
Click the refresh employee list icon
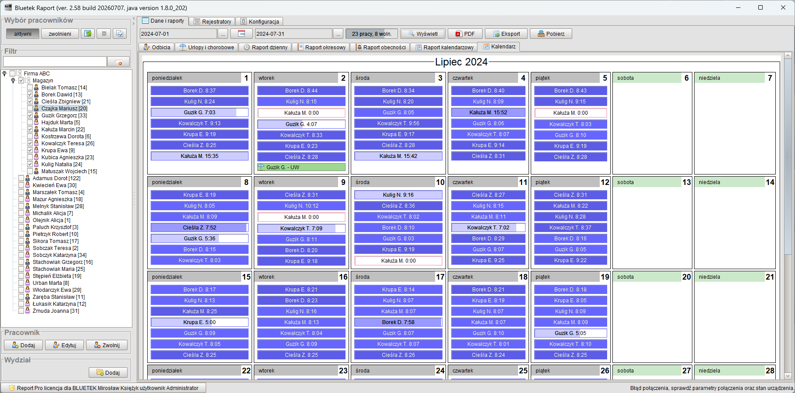(88, 34)
